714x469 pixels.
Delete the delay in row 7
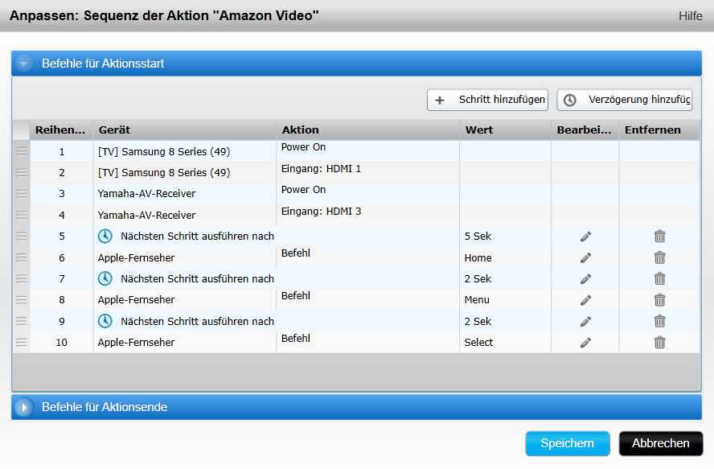[x=660, y=279]
